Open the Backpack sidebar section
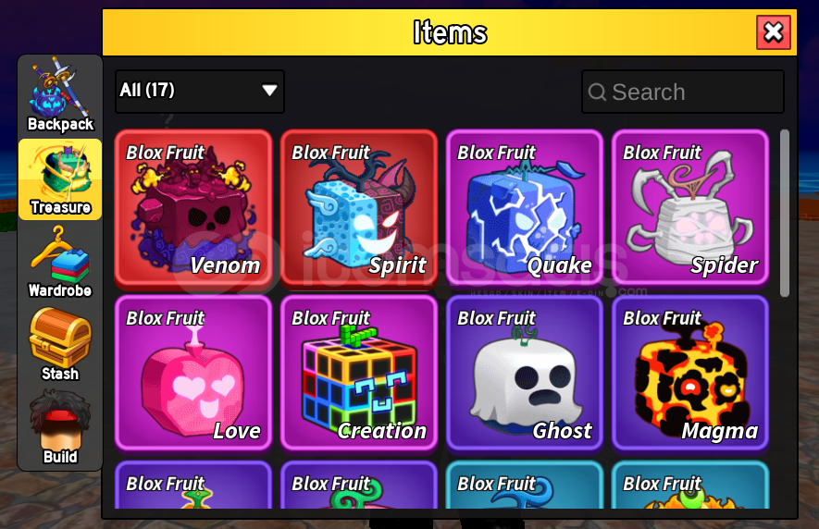 click(60, 95)
